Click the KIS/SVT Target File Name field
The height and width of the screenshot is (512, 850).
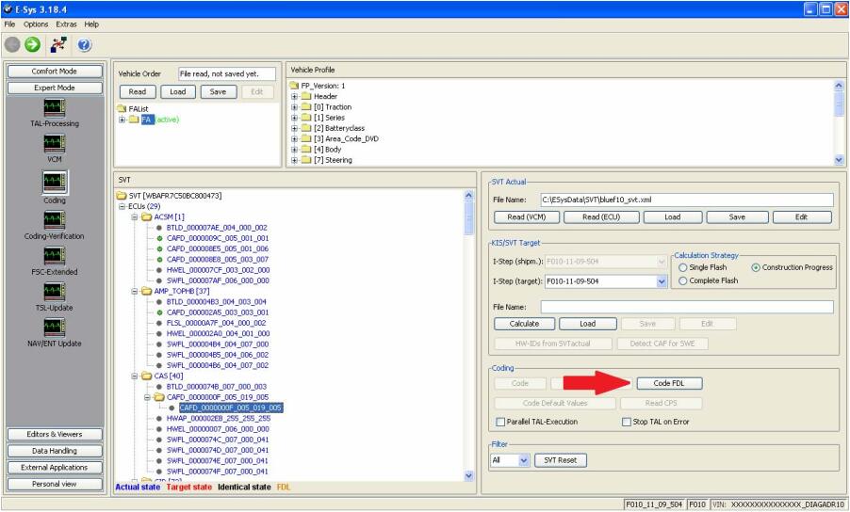pos(687,307)
